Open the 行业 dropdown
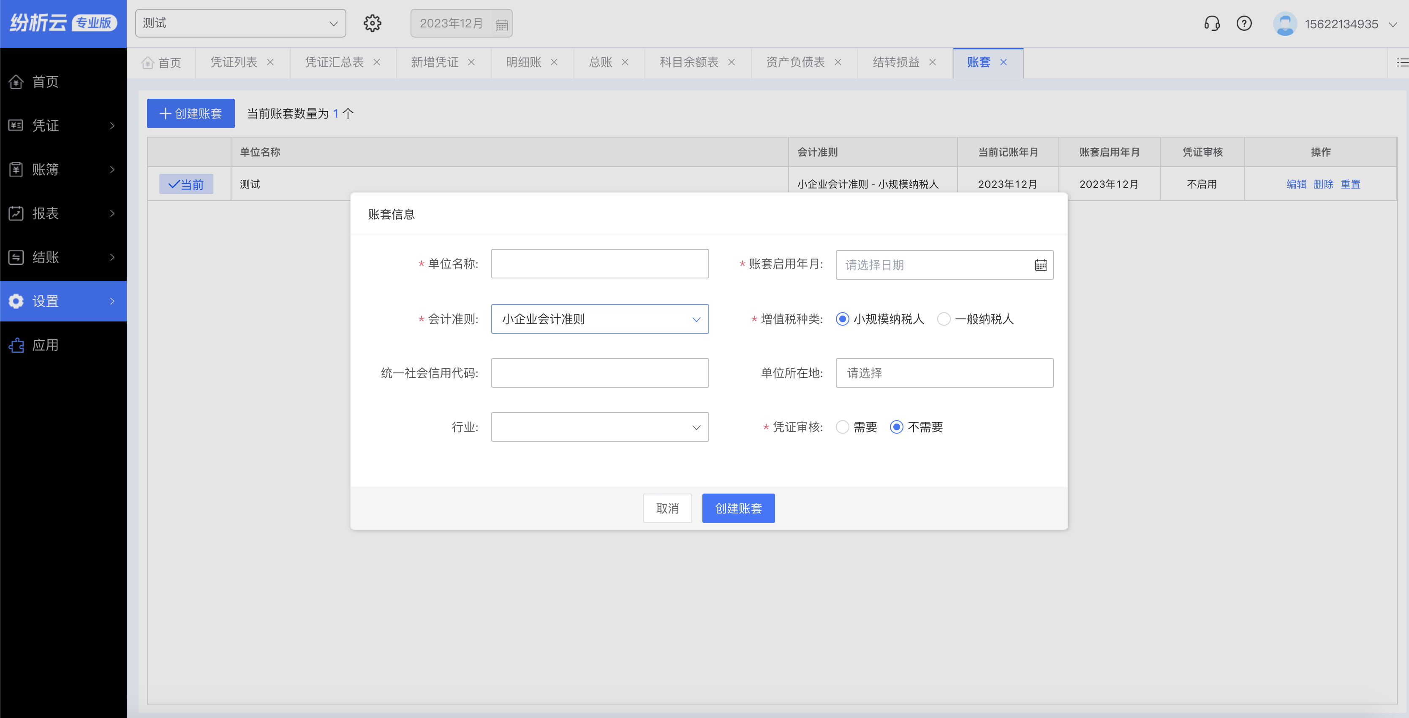Image resolution: width=1409 pixels, height=718 pixels. (x=600, y=427)
